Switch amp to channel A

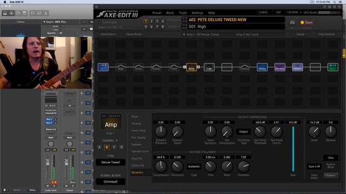click(x=99, y=147)
